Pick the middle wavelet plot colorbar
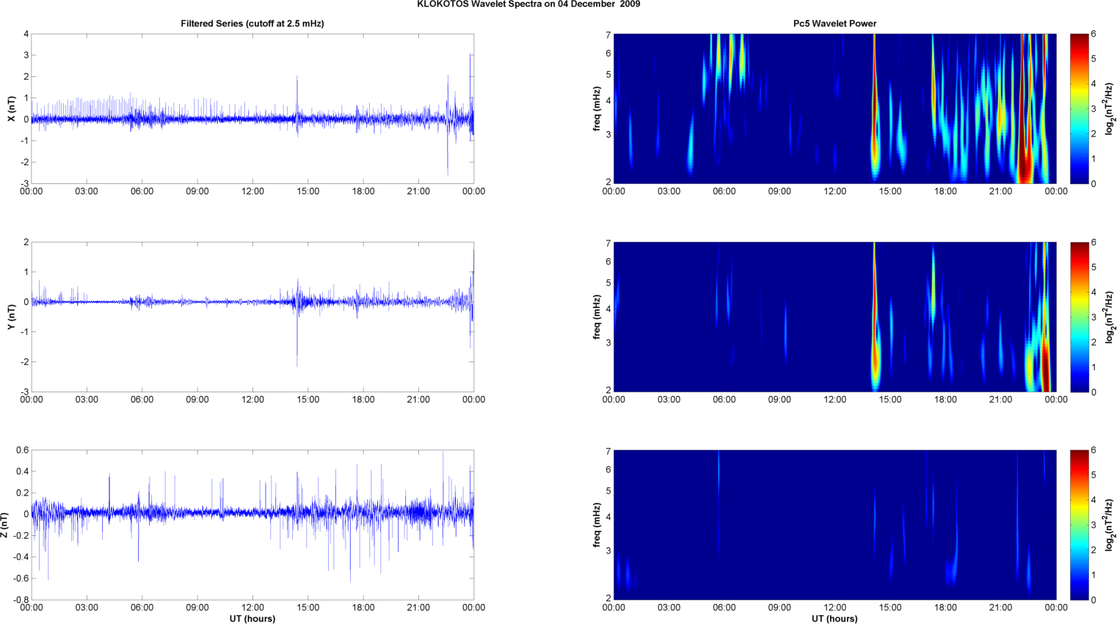The width and height of the screenshot is (1117, 624). [1079, 317]
